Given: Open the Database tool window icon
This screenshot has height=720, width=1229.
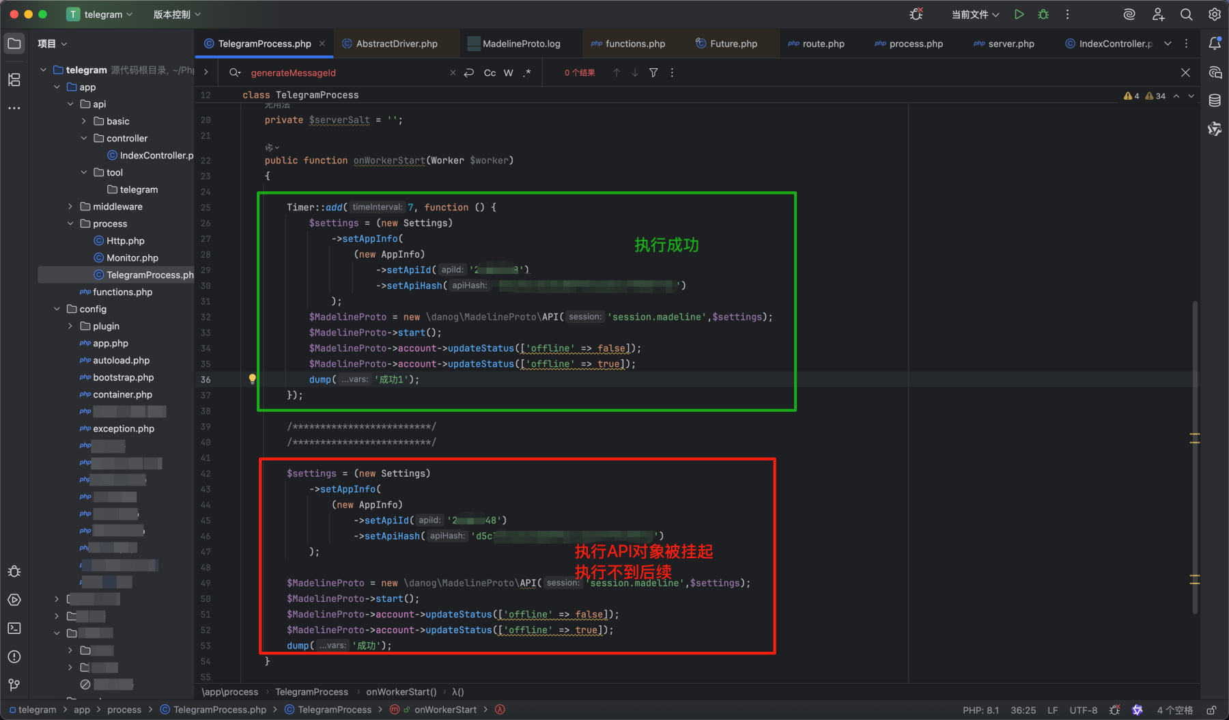Looking at the screenshot, I should 1215,100.
